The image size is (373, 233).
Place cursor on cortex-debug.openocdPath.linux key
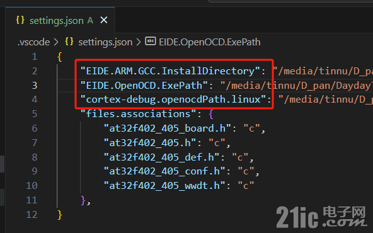tap(173, 99)
